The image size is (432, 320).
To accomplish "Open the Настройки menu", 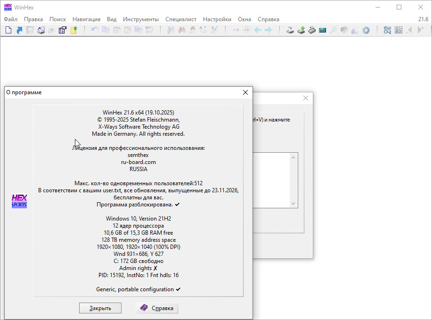I will click(217, 19).
